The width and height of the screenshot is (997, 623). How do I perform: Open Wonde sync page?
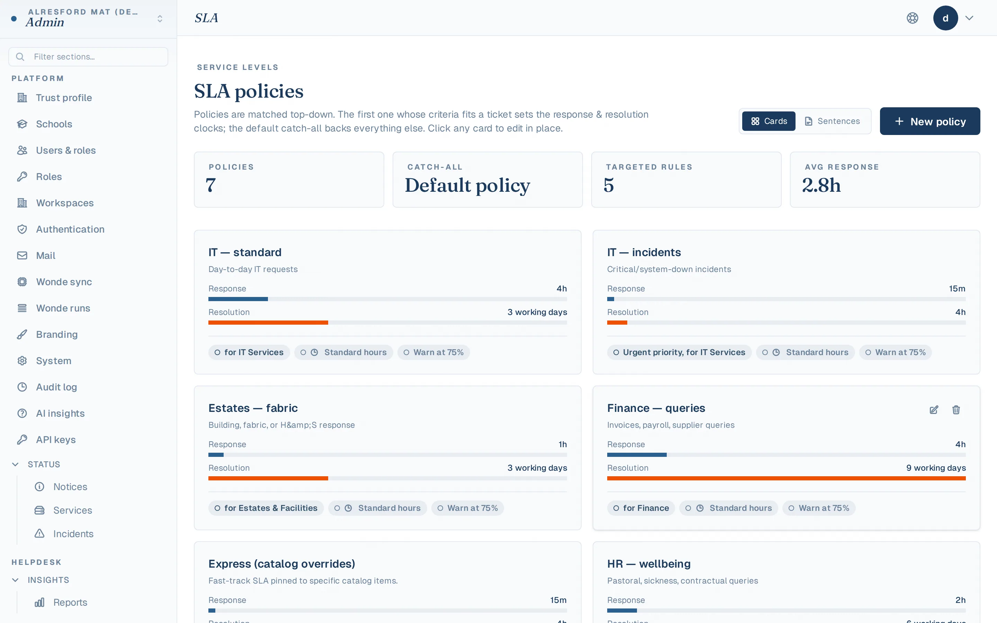pyautogui.click(x=88, y=282)
